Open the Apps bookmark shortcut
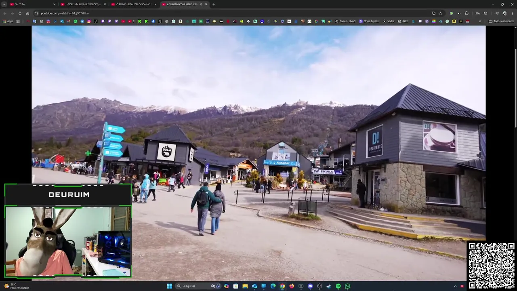Image resolution: width=517 pixels, height=291 pixels. (x=8, y=21)
